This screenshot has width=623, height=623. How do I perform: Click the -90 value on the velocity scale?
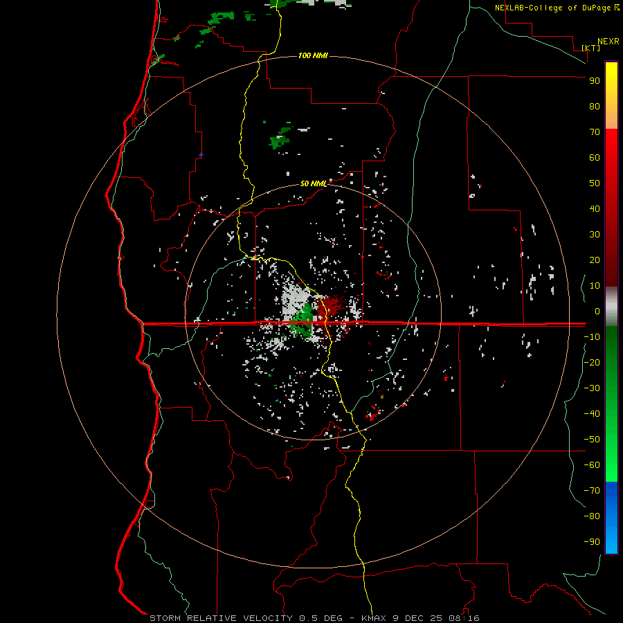click(x=592, y=542)
